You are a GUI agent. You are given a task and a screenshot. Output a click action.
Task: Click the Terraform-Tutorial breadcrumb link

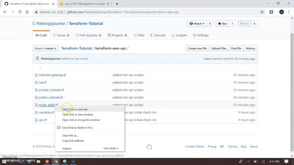76,48
